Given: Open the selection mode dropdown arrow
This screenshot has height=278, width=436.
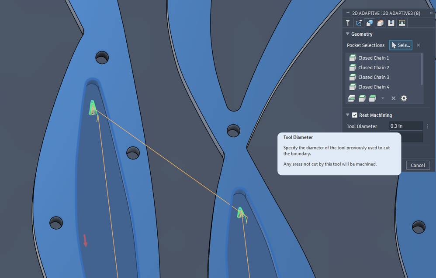Looking at the screenshot, I should (383, 98).
